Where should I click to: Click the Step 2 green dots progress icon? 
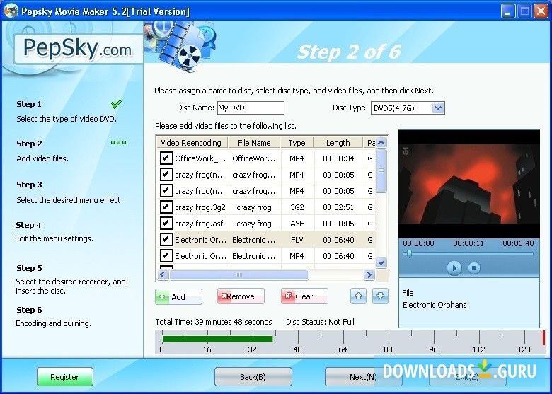118,142
